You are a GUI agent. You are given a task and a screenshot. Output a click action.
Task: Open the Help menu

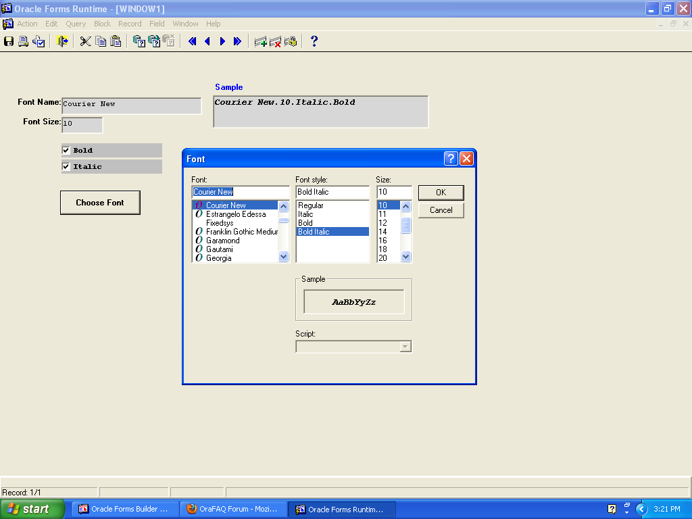pyautogui.click(x=213, y=24)
